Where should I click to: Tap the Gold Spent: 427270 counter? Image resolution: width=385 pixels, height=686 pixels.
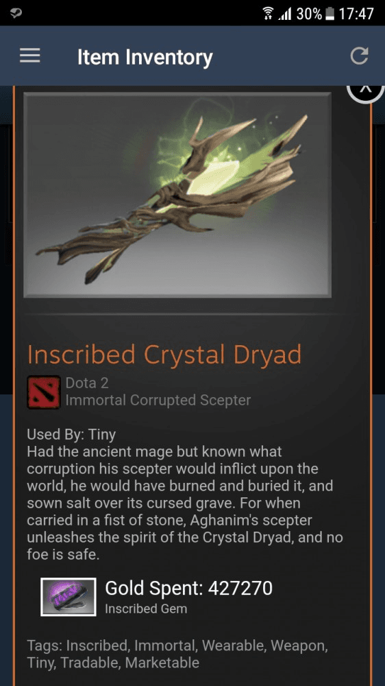[188, 589]
